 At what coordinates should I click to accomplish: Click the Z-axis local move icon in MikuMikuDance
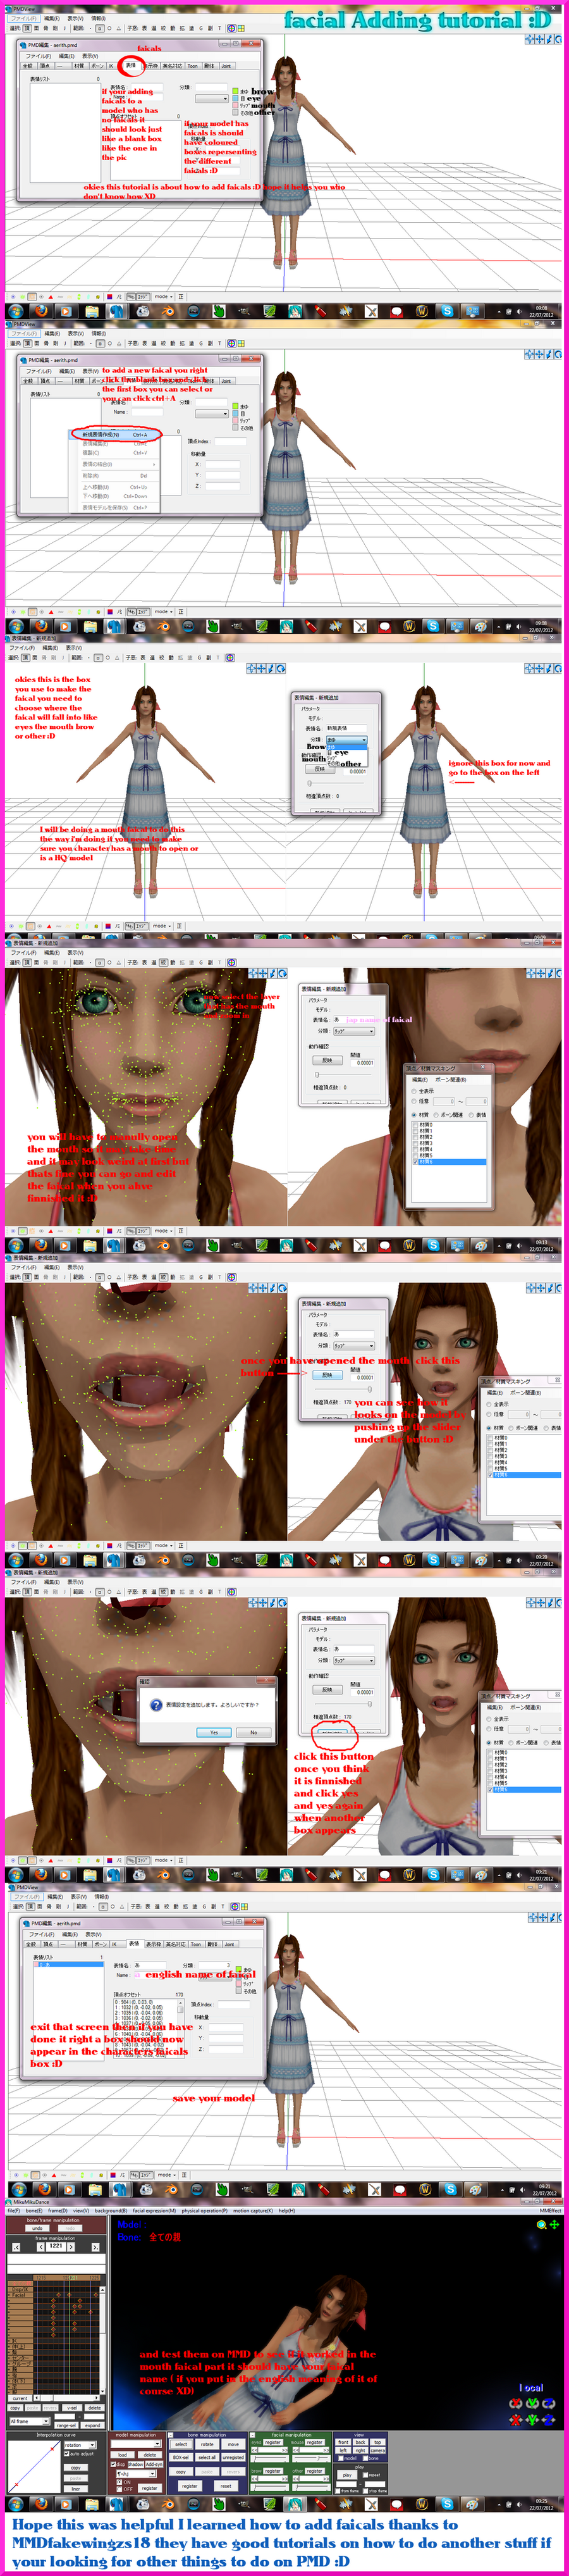pyautogui.click(x=548, y=2419)
